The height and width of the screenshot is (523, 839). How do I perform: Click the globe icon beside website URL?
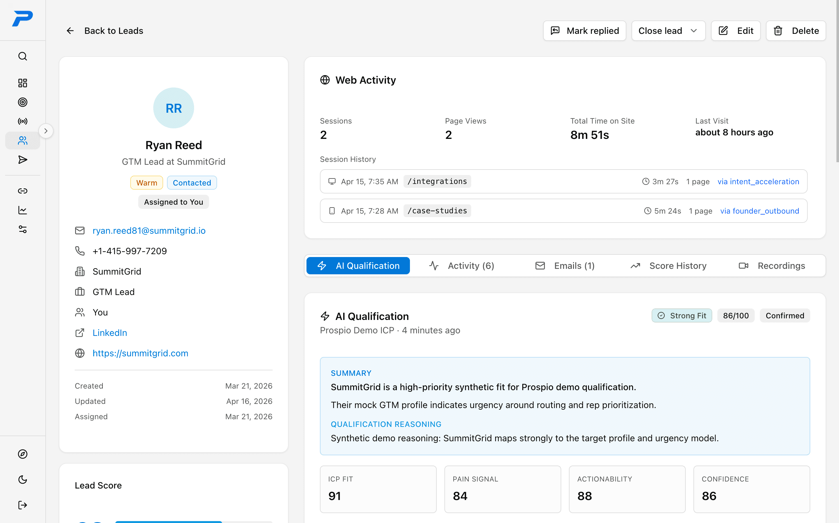[80, 353]
